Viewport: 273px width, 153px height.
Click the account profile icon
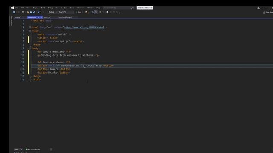click(x=258, y=8)
